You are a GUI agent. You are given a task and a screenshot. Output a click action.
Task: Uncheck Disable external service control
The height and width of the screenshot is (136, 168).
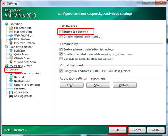61,37
